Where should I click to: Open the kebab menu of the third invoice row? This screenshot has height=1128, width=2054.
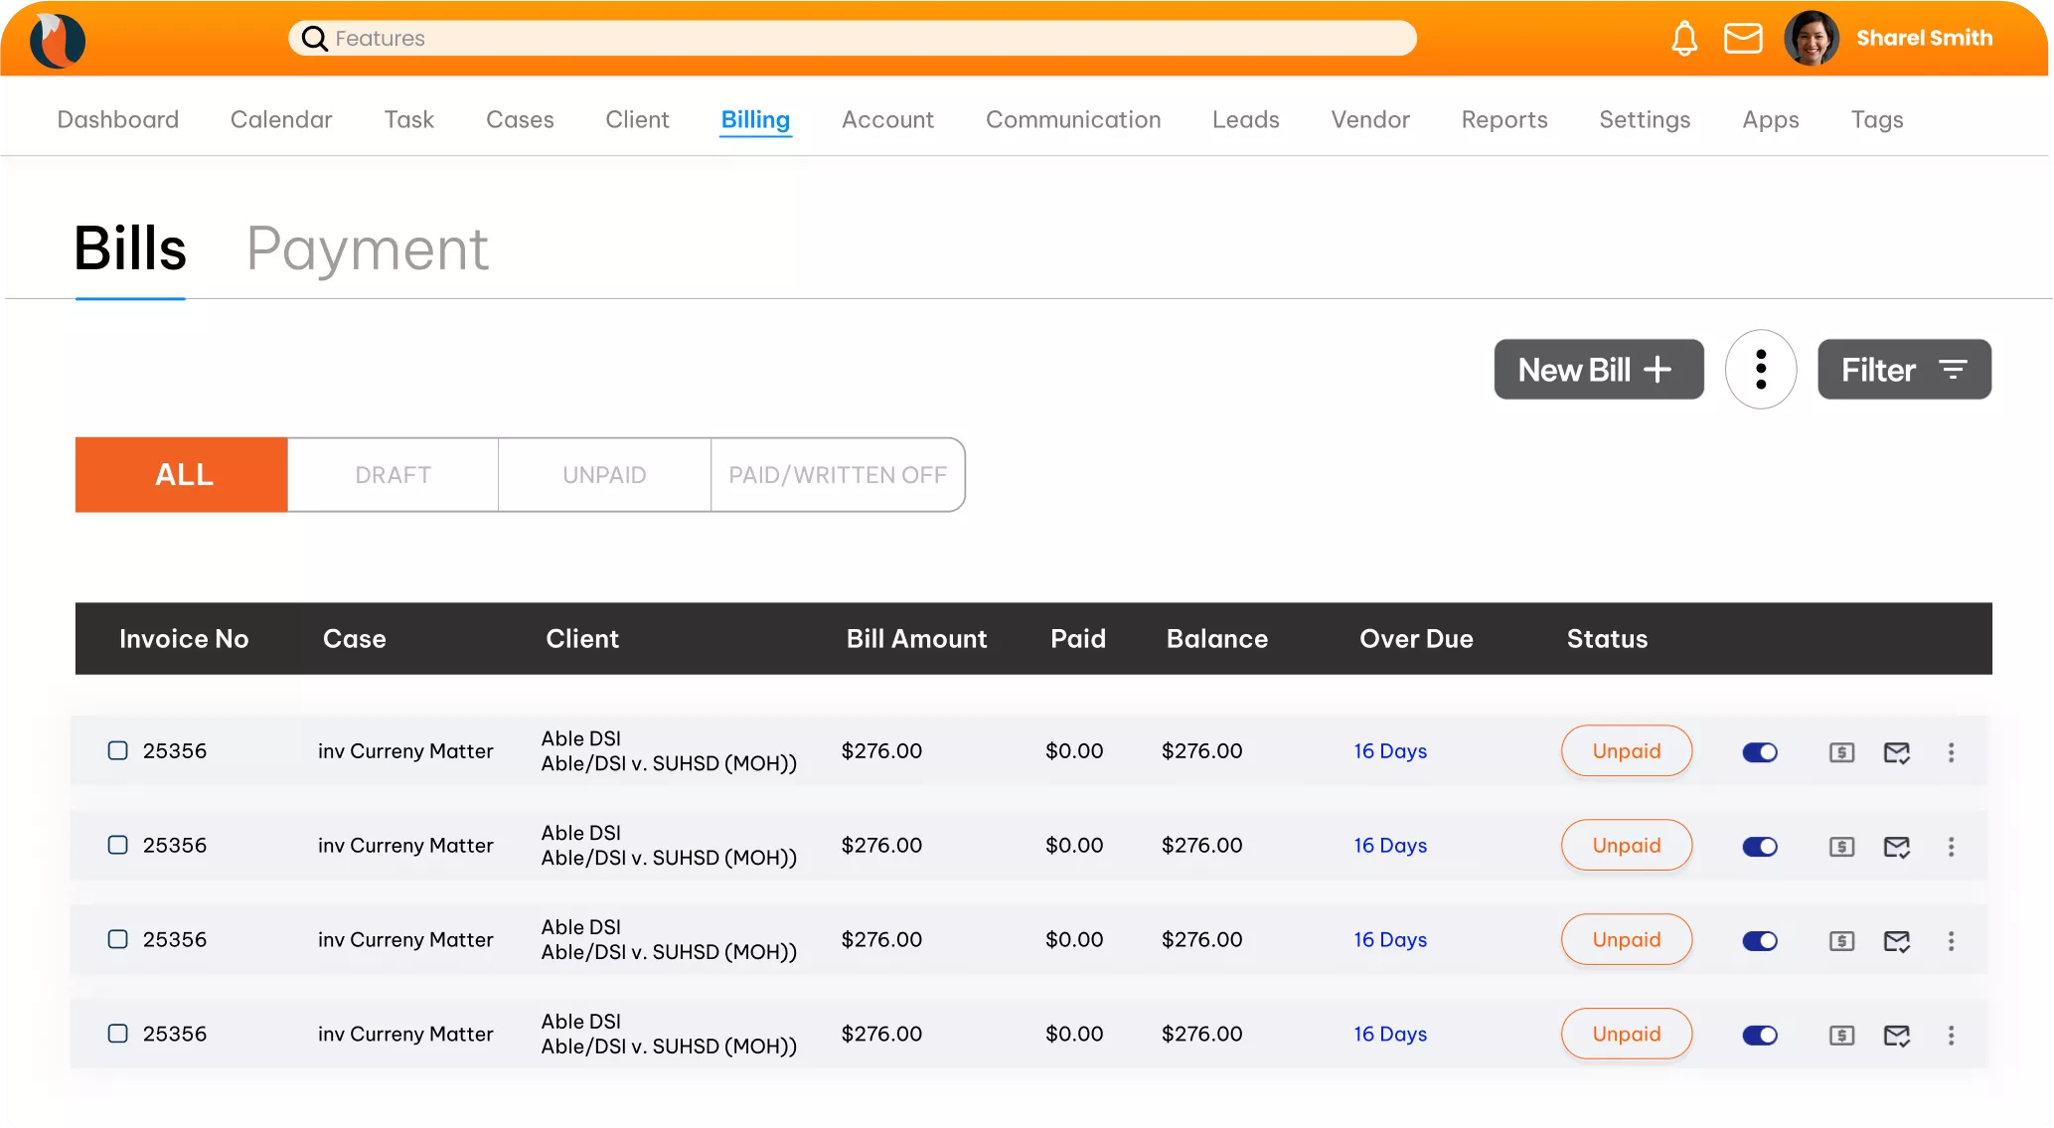1951,941
